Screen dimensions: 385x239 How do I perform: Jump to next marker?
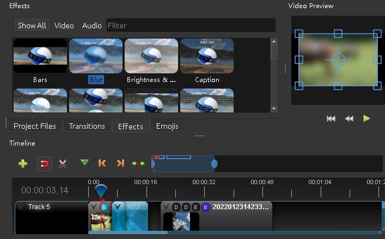pyautogui.click(x=120, y=163)
